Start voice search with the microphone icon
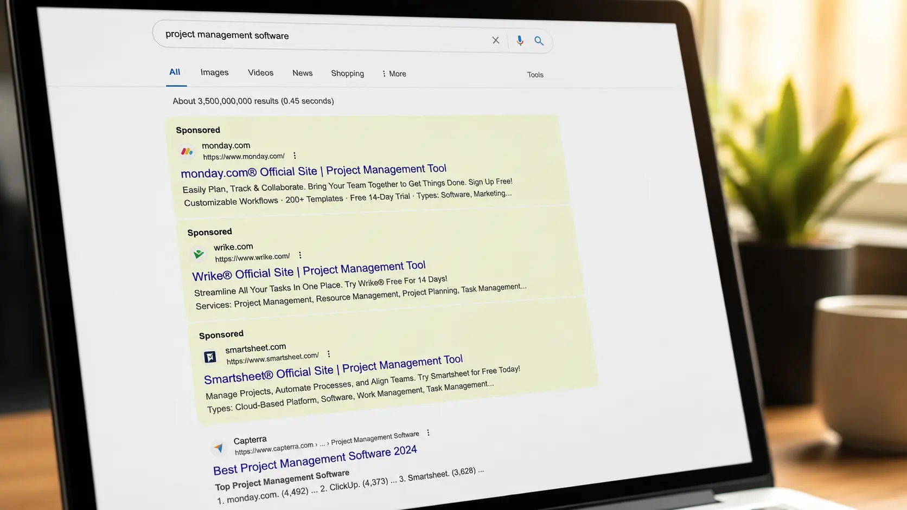Image resolution: width=907 pixels, height=510 pixels. coord(520,41)
